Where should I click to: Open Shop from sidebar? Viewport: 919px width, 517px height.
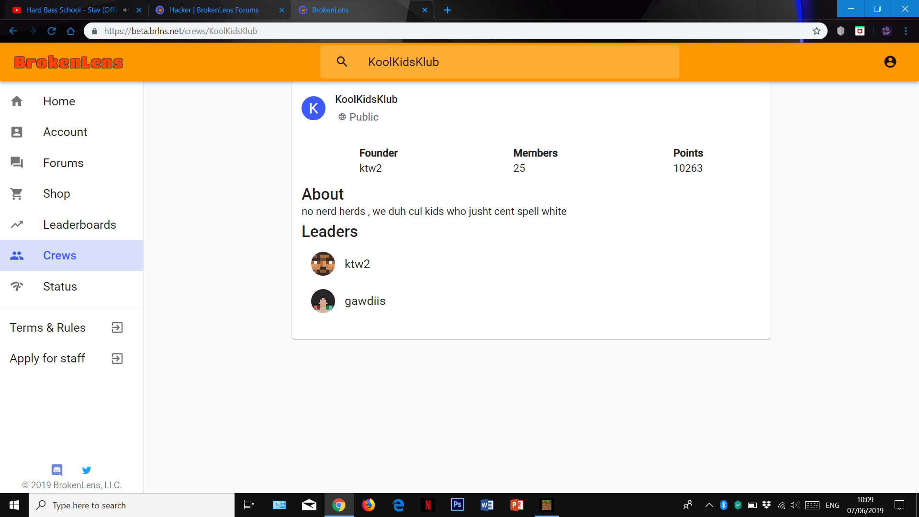click(72, 194)
